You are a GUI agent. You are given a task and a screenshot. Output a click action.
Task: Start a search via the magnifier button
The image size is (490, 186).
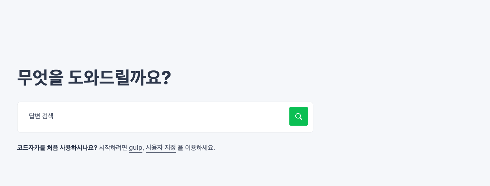pyautogui.click(x=298, y=116)
